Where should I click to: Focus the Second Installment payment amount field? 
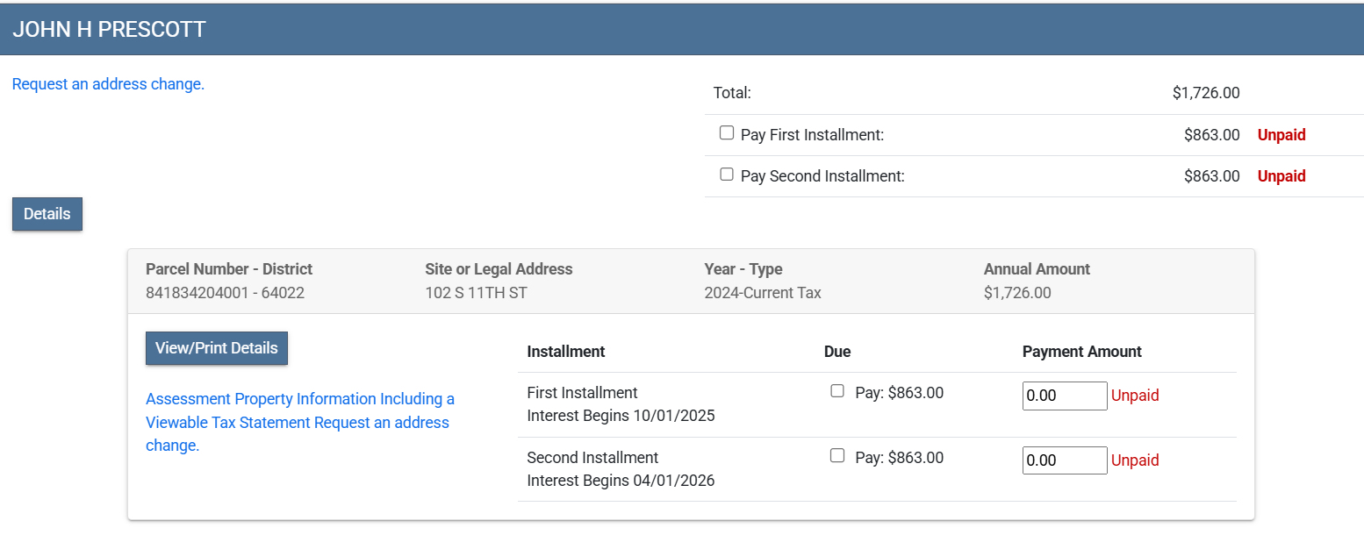(1064, 460)
